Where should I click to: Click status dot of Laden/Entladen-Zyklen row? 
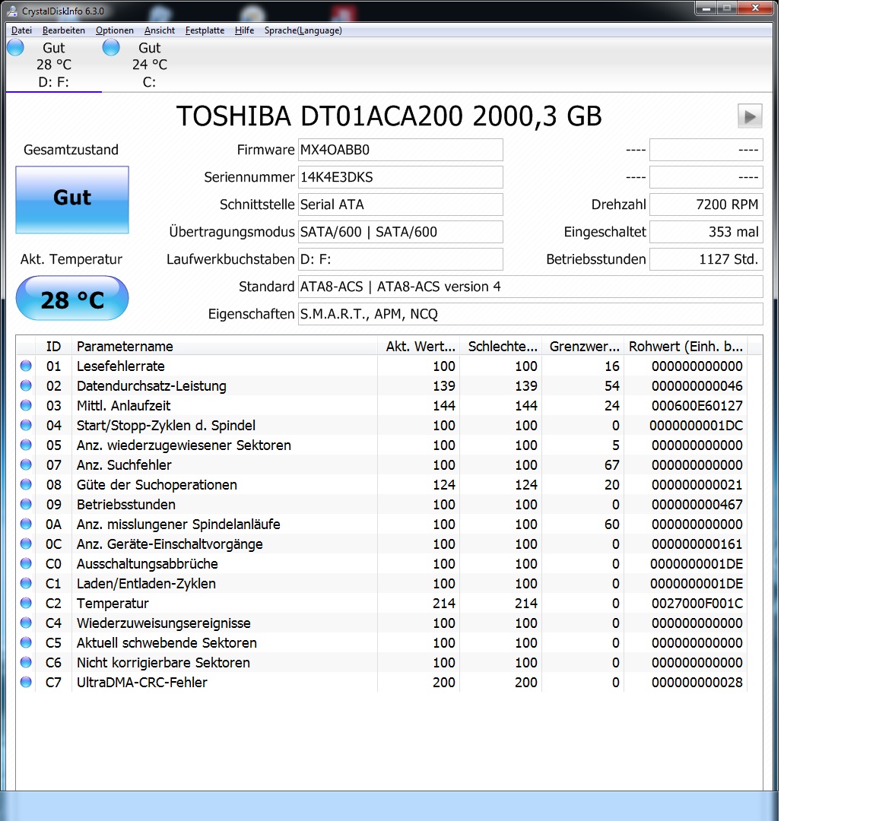tap(26, 583)
